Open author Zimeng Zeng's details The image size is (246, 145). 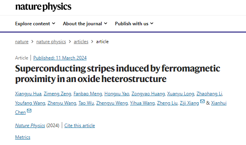coord(57,94)
